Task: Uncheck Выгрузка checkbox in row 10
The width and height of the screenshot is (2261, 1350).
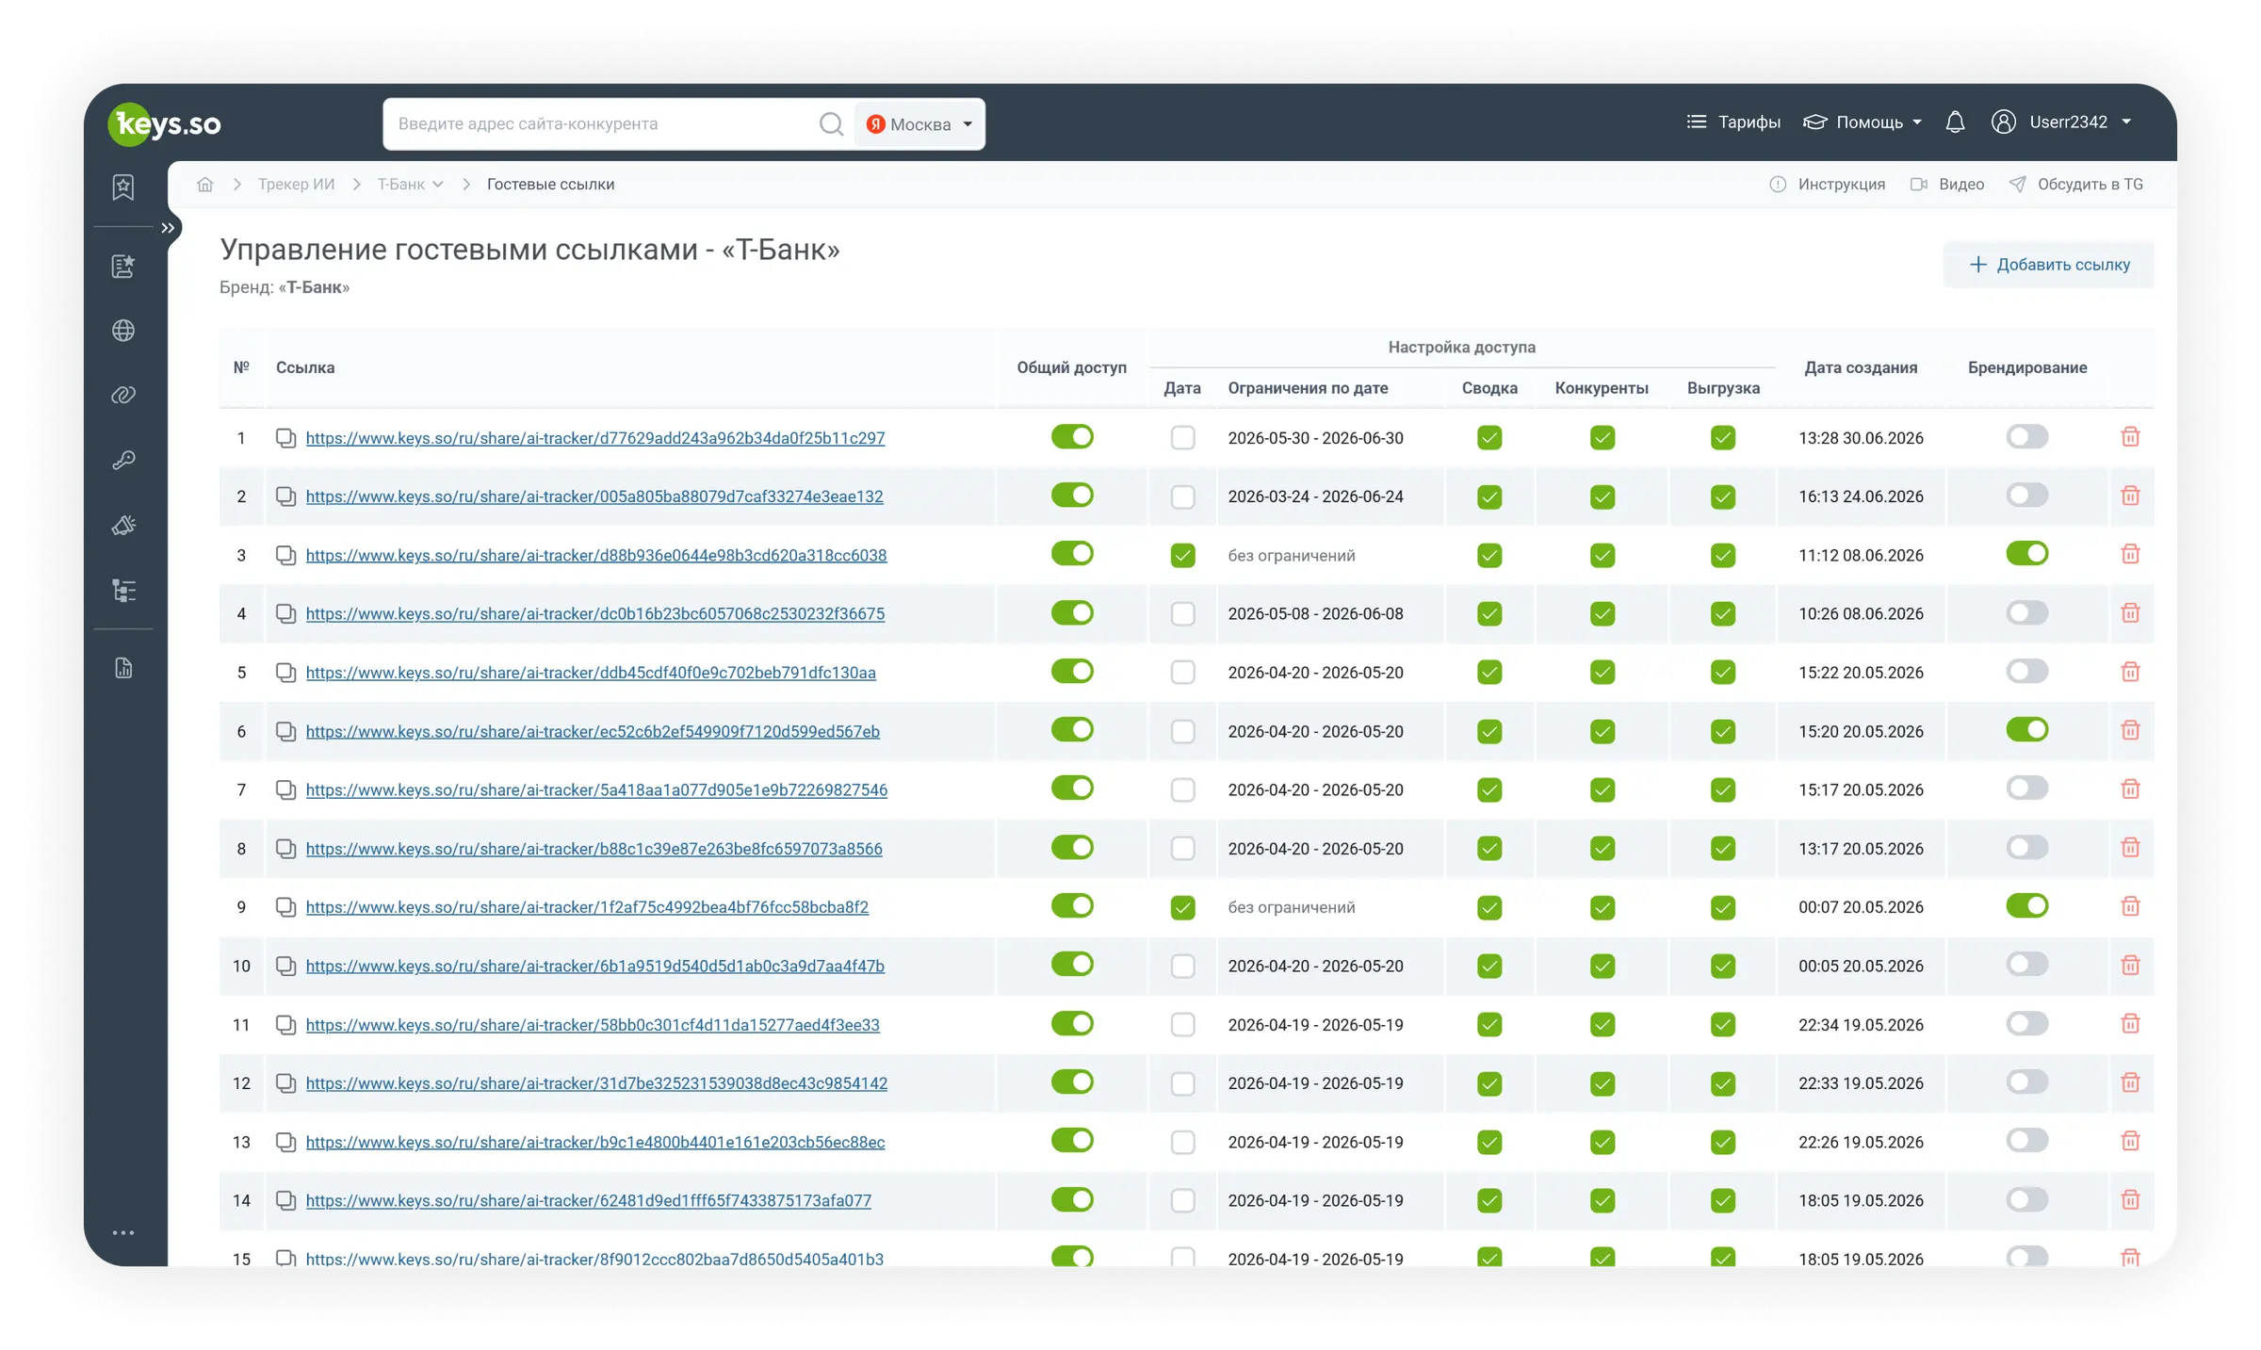Action: coord(1723,966)
